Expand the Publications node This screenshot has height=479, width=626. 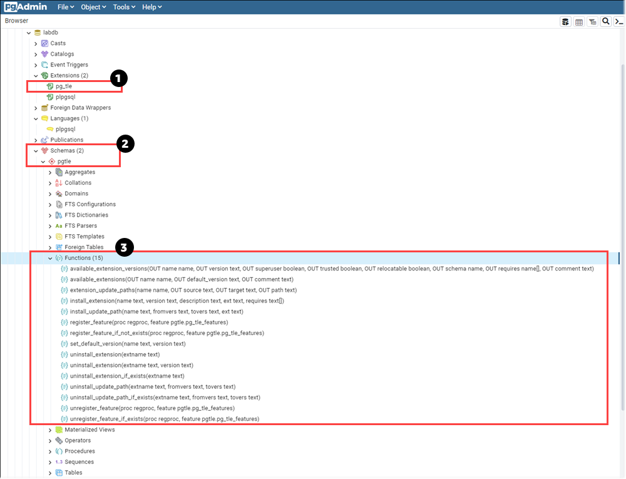coord(36,140)
